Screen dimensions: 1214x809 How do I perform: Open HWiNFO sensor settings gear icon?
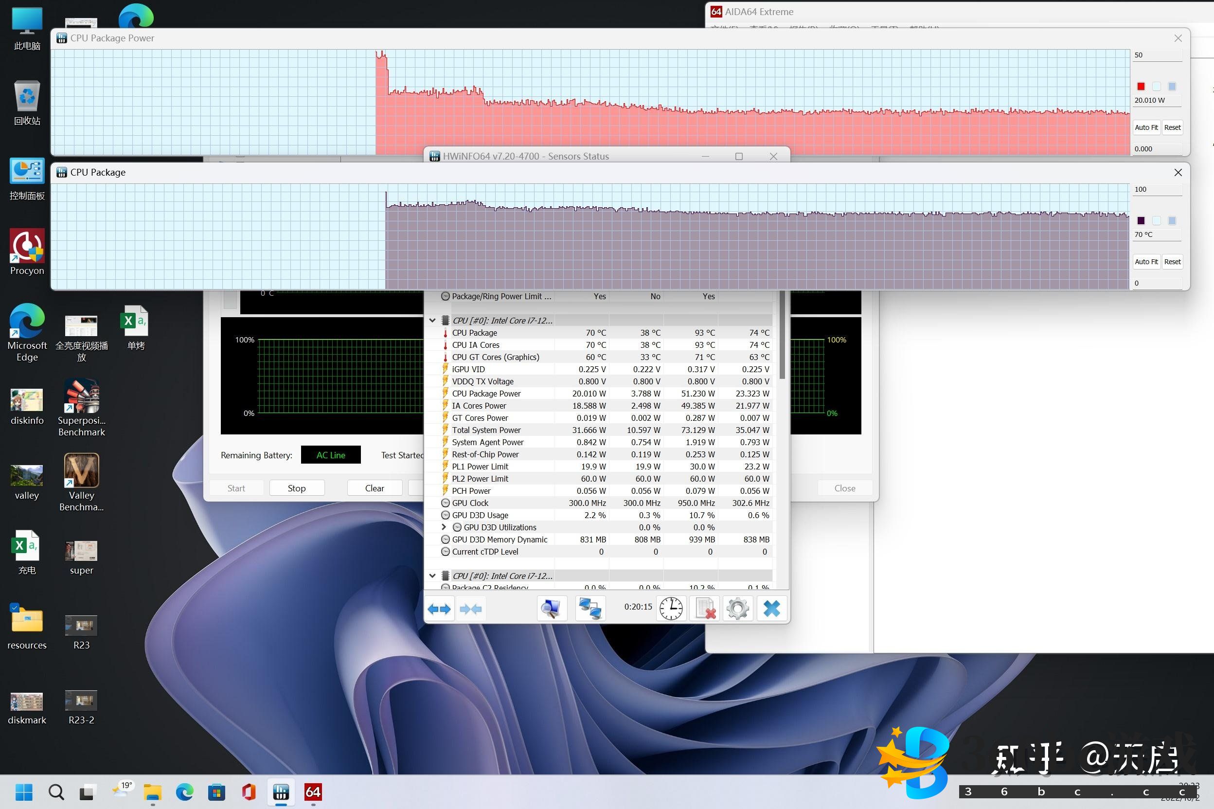tap(737, 609)
